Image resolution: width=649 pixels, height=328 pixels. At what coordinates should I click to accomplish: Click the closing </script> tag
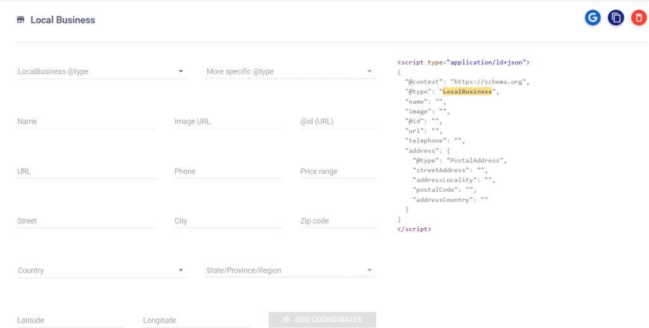click(414, 229)
